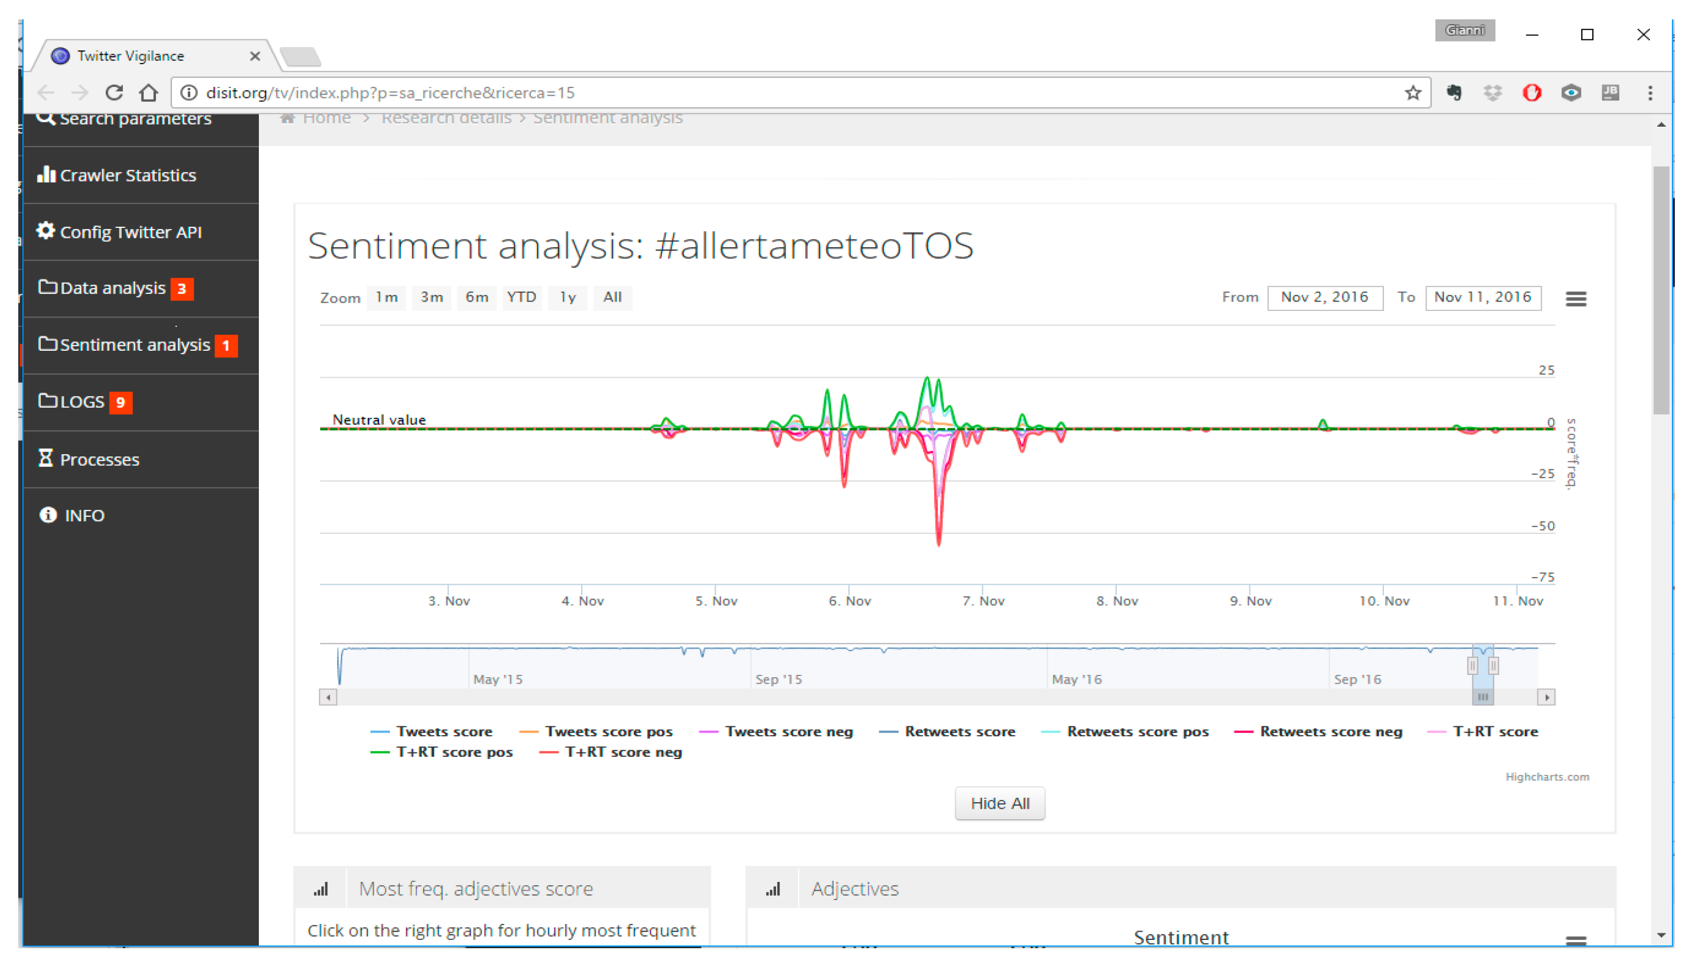Viewport: 1693px width, 972px height.
Task: Click the browser home icon
Action: pyautogui.click(x=148, y=93)
